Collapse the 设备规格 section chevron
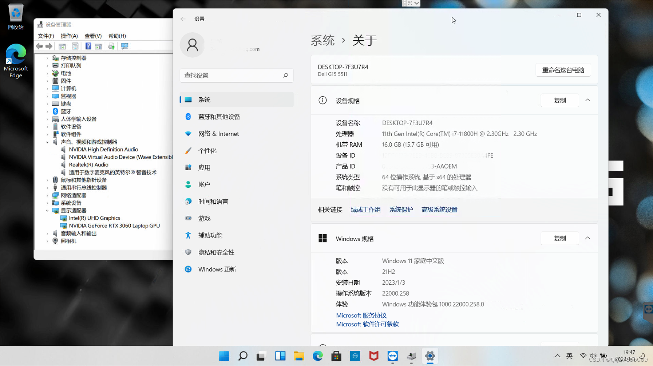This screenshot has height=366, width=653. point(587,100)
